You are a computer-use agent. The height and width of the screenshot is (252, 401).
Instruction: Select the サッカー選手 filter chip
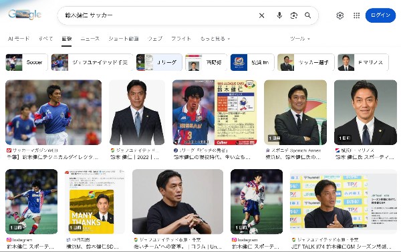(x=306, y=62)
